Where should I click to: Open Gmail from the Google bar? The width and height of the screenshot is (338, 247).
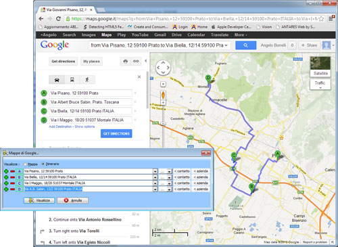[160, 35]
